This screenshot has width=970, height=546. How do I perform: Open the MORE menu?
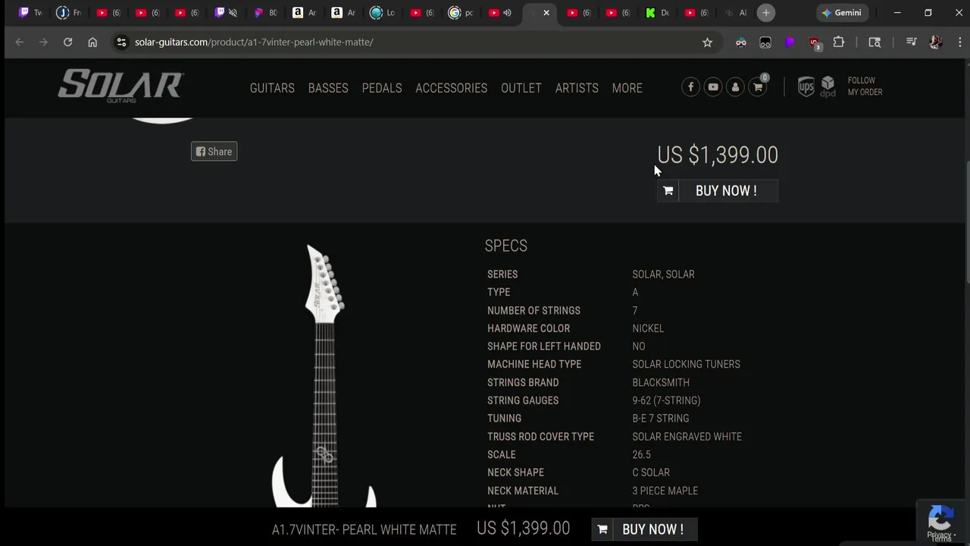pyautogui.click(x=627, y=88)
